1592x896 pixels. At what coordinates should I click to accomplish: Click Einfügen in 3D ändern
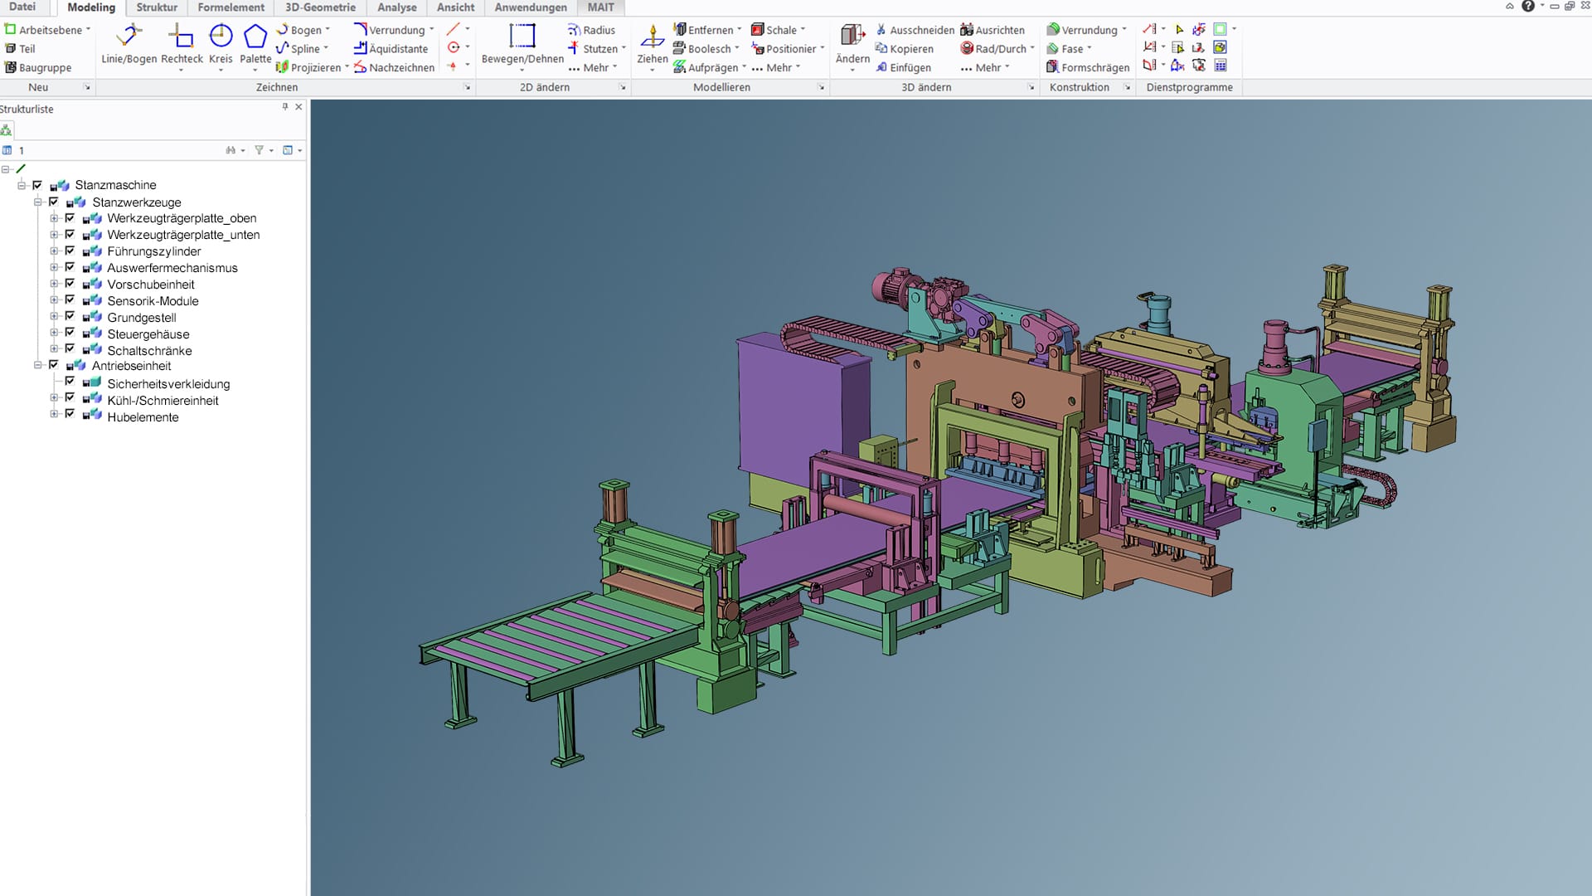point(903,68)
